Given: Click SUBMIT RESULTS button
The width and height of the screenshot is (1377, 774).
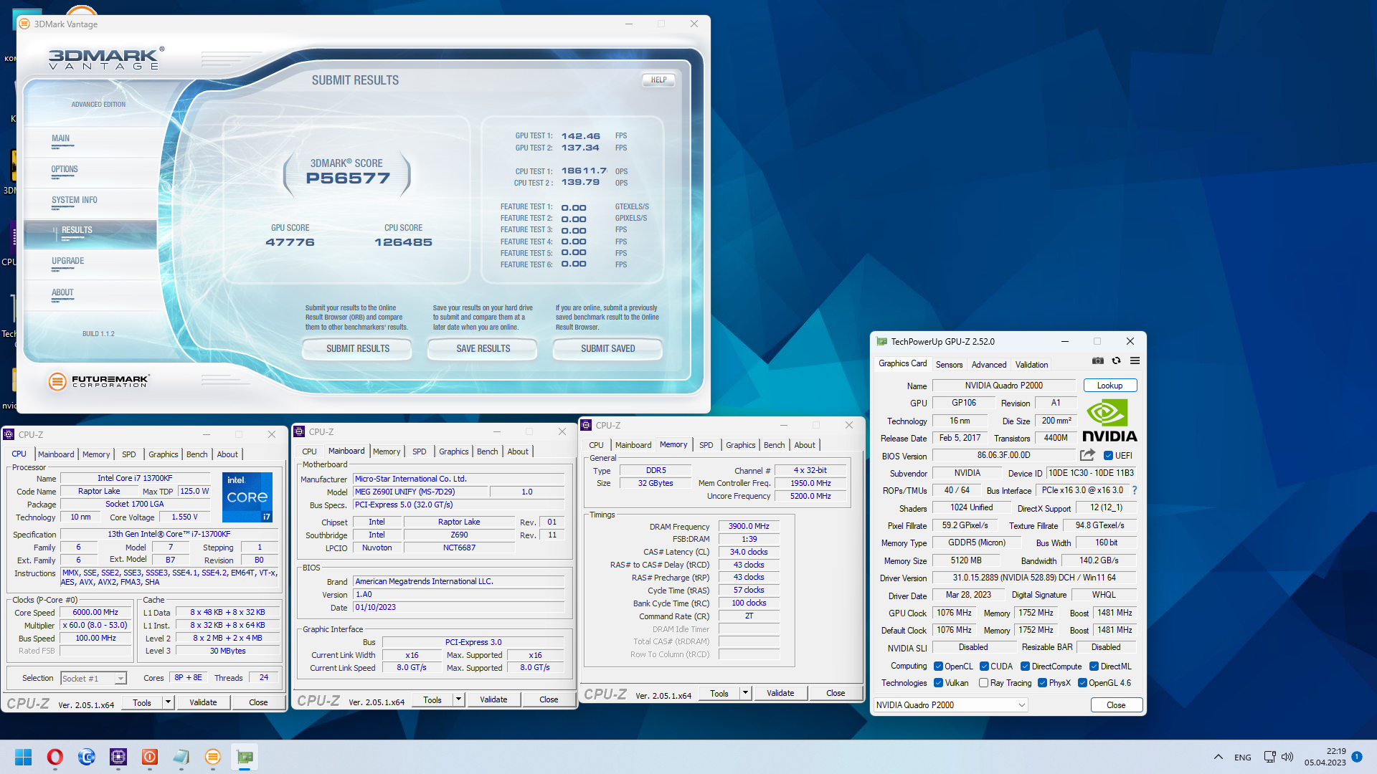Looking at the screenshot, I should [358, 349].
